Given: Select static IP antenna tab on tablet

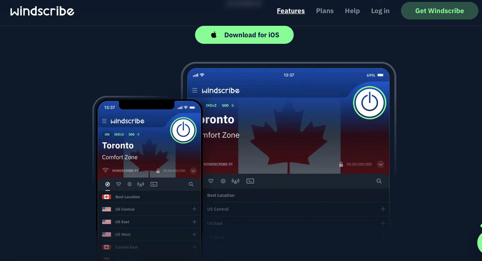Looking at the screenshot, I should click(x=236, y=181).
